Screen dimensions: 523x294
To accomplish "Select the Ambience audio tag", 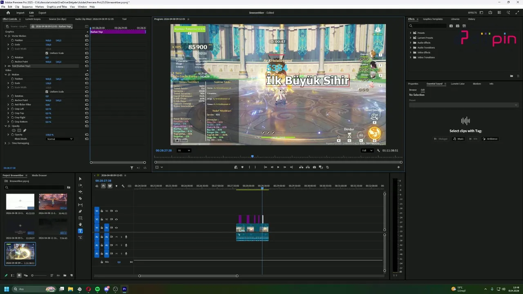I will coord(490,139).
